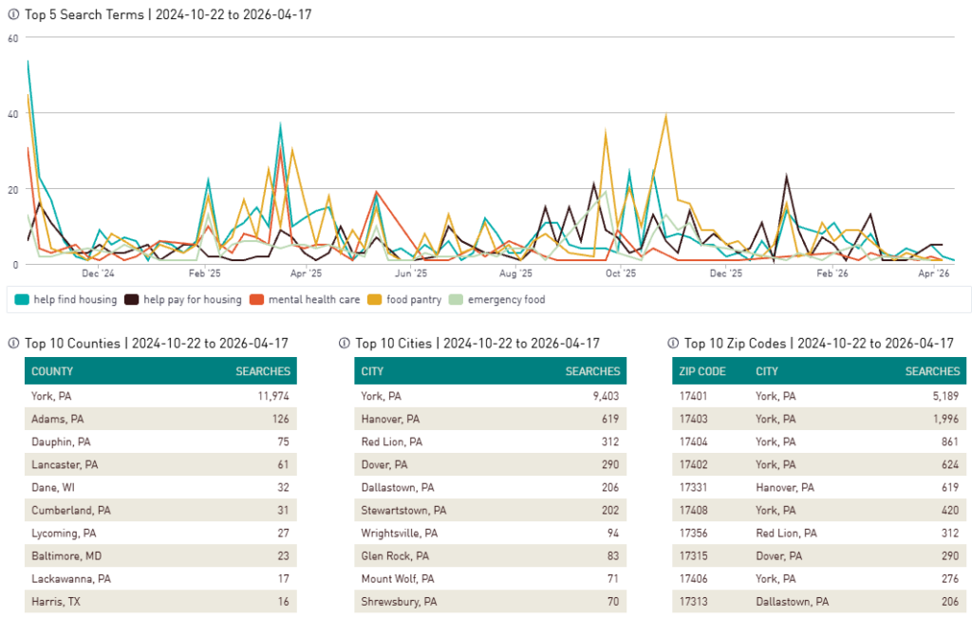Viewport: 972px width, 620px height.
Task: Sort zip table by ZIP CODE header
Action: (702, 371)
